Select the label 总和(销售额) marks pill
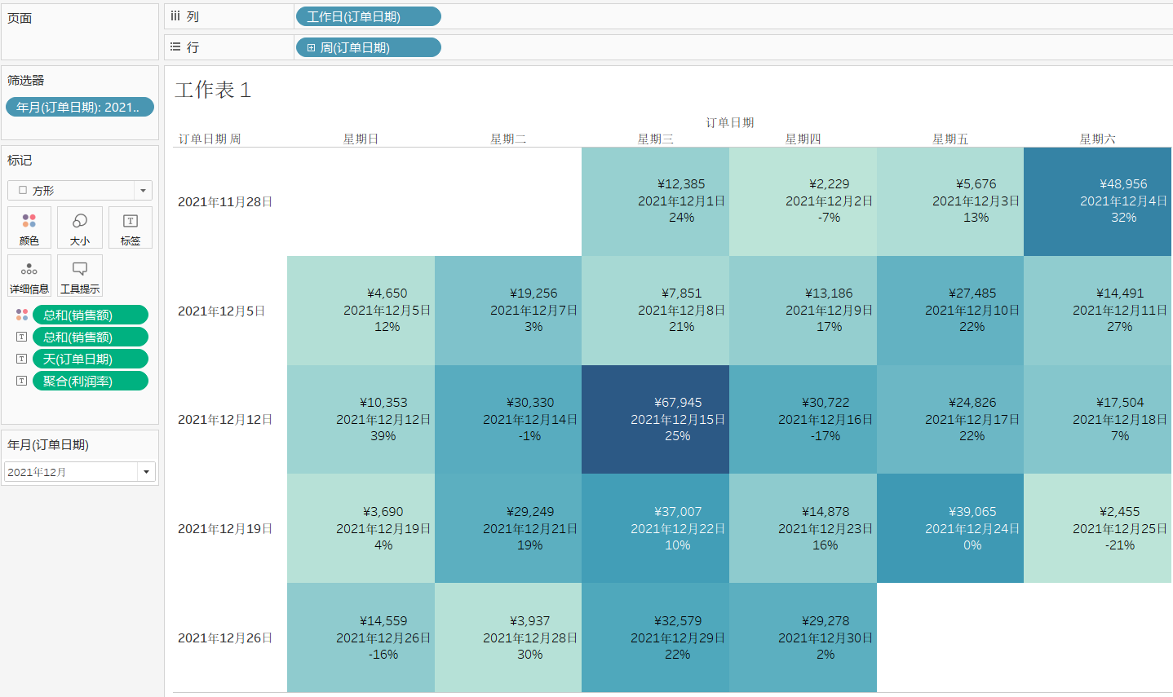This screenshot has height=697, width=1173. (91, 337)
